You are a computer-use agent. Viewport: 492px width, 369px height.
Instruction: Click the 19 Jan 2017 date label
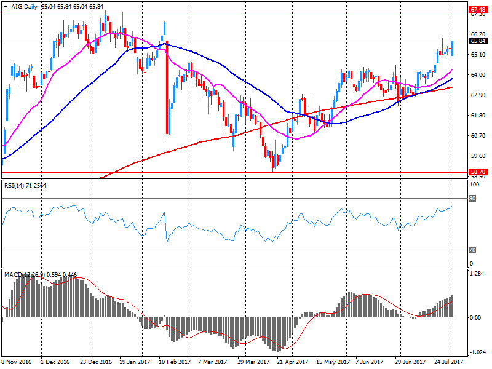point(135,362)
